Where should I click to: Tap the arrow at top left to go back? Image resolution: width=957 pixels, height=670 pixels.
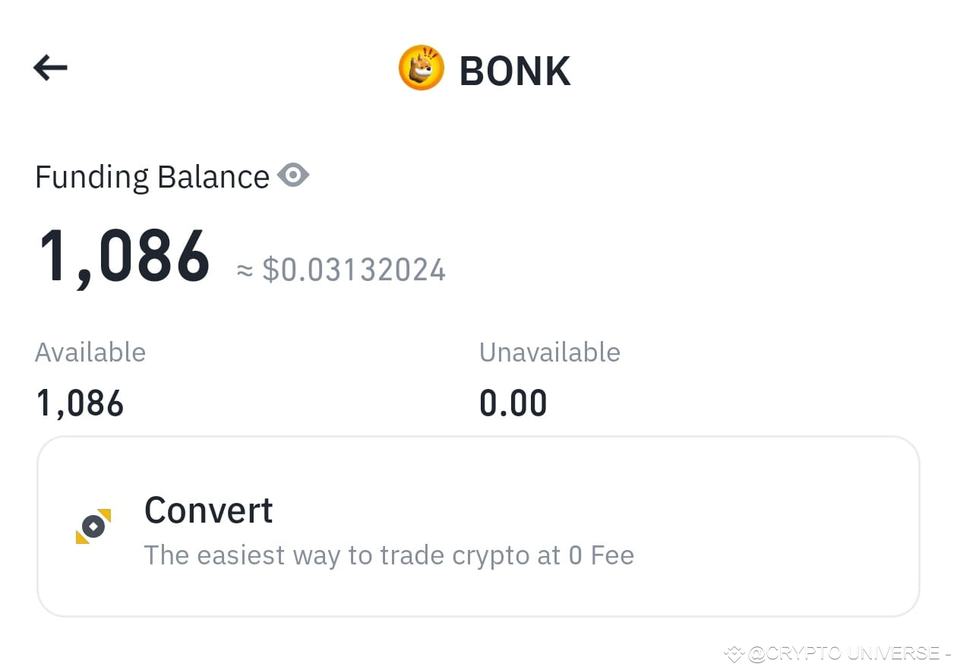coord(50,68)
